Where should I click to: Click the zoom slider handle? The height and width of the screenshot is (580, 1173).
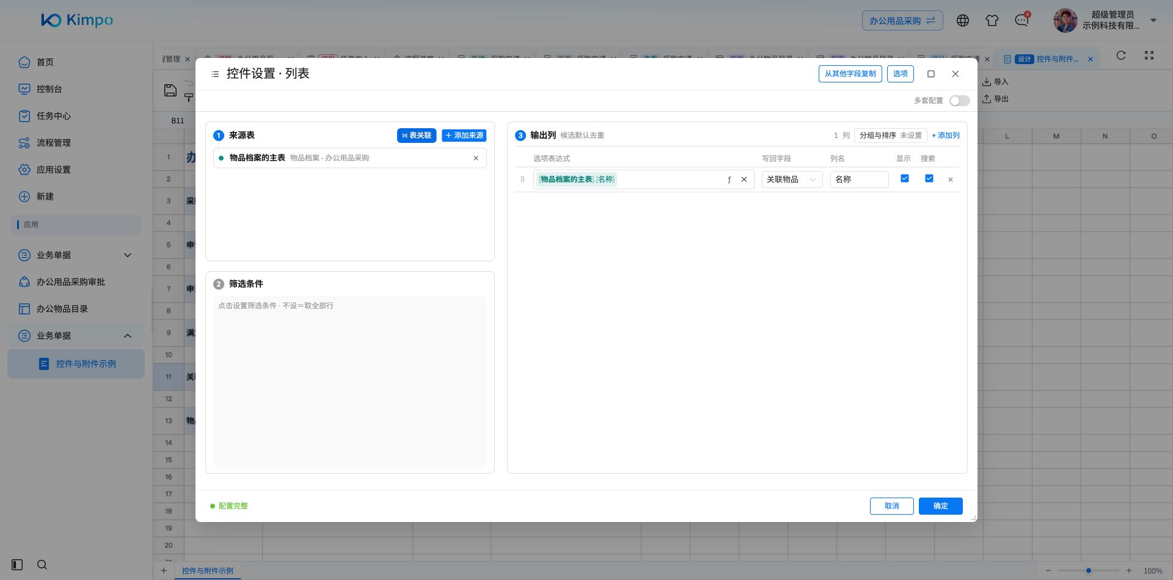(x=1089, y=571)
